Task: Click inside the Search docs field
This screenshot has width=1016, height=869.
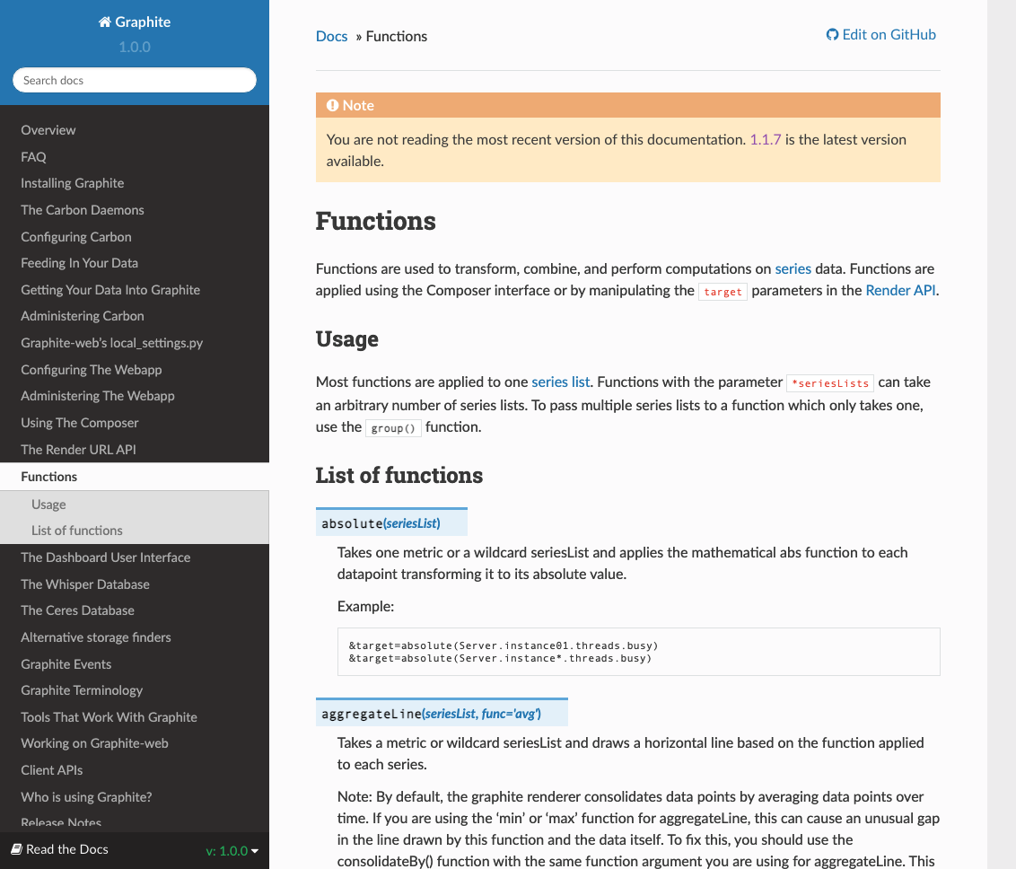Action: click(134, 80)
